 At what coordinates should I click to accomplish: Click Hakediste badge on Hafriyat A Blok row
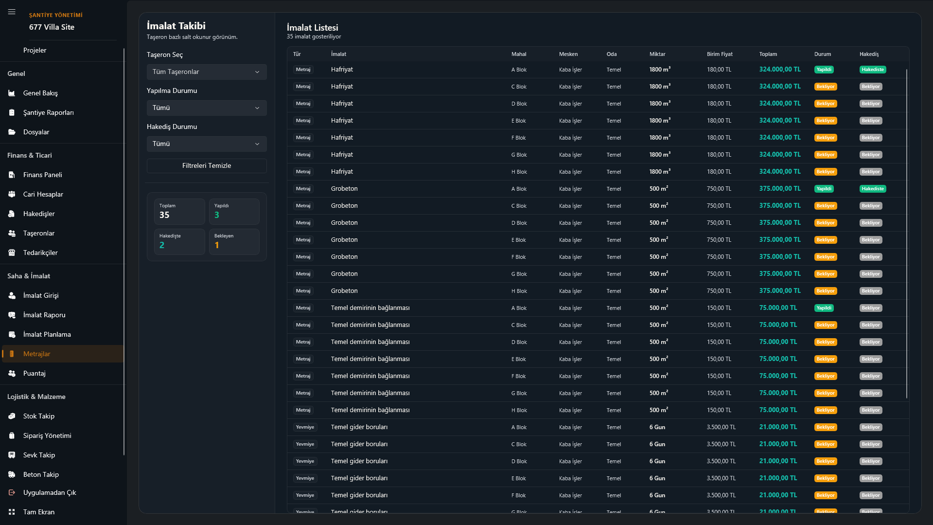point(873,70)
